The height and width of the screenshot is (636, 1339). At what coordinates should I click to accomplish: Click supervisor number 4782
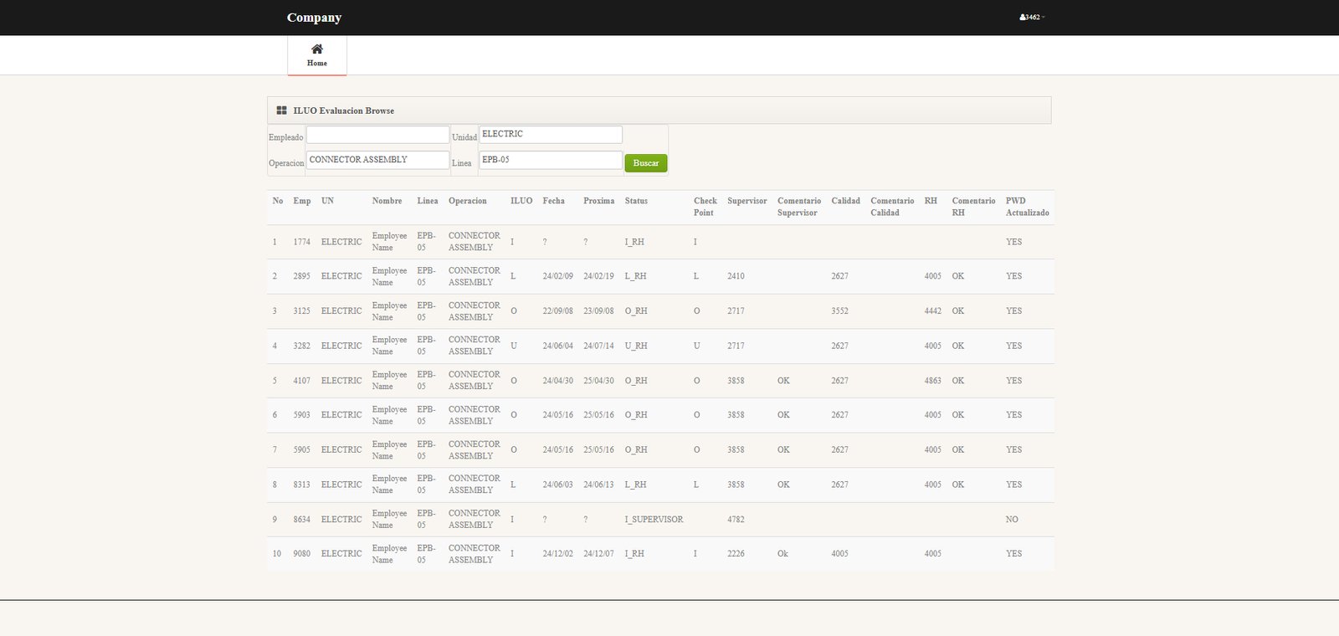tap(736, 520)
